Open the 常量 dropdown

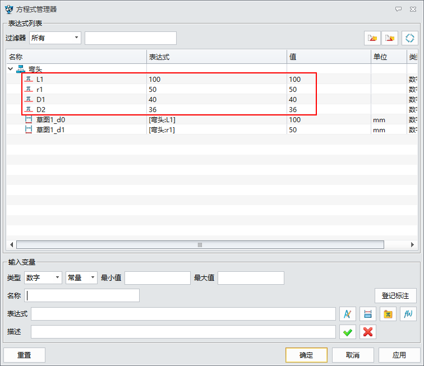point(81,278)
